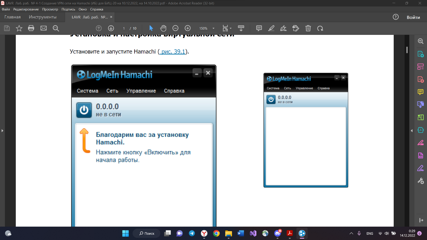Open Google Chrome from the taskbar

tap(216, 233)
